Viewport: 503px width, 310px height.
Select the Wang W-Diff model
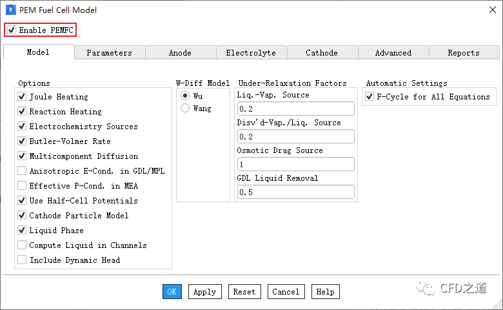tap(185, 108)
